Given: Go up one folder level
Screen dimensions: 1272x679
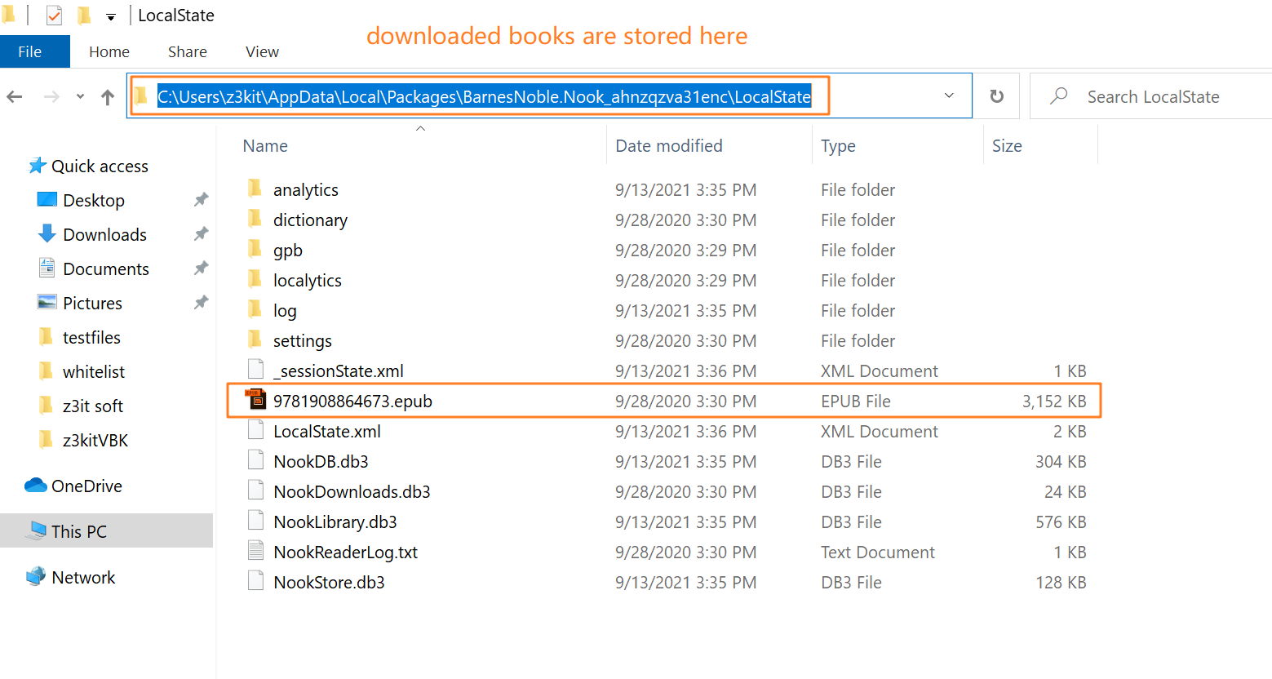Looking at the screenshot, I should tap(108, 97).
